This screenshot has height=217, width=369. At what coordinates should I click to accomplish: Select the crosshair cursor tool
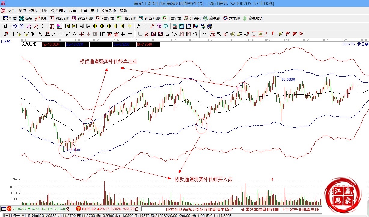(x=145, y=26)
